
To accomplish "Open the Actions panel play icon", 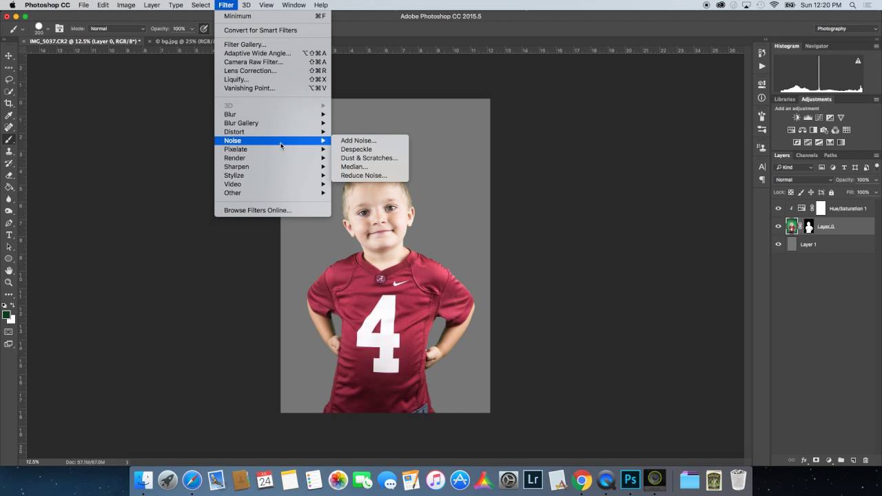I will [762, 66].
